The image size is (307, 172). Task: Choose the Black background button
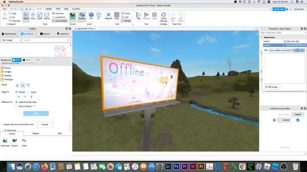click(27, 60)
